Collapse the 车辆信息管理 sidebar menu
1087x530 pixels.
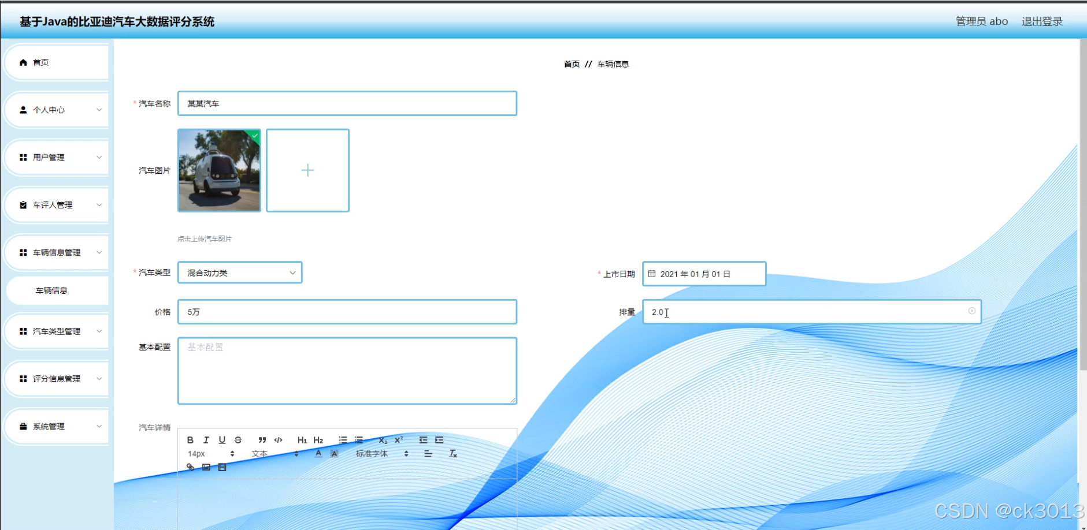point(56,252)
